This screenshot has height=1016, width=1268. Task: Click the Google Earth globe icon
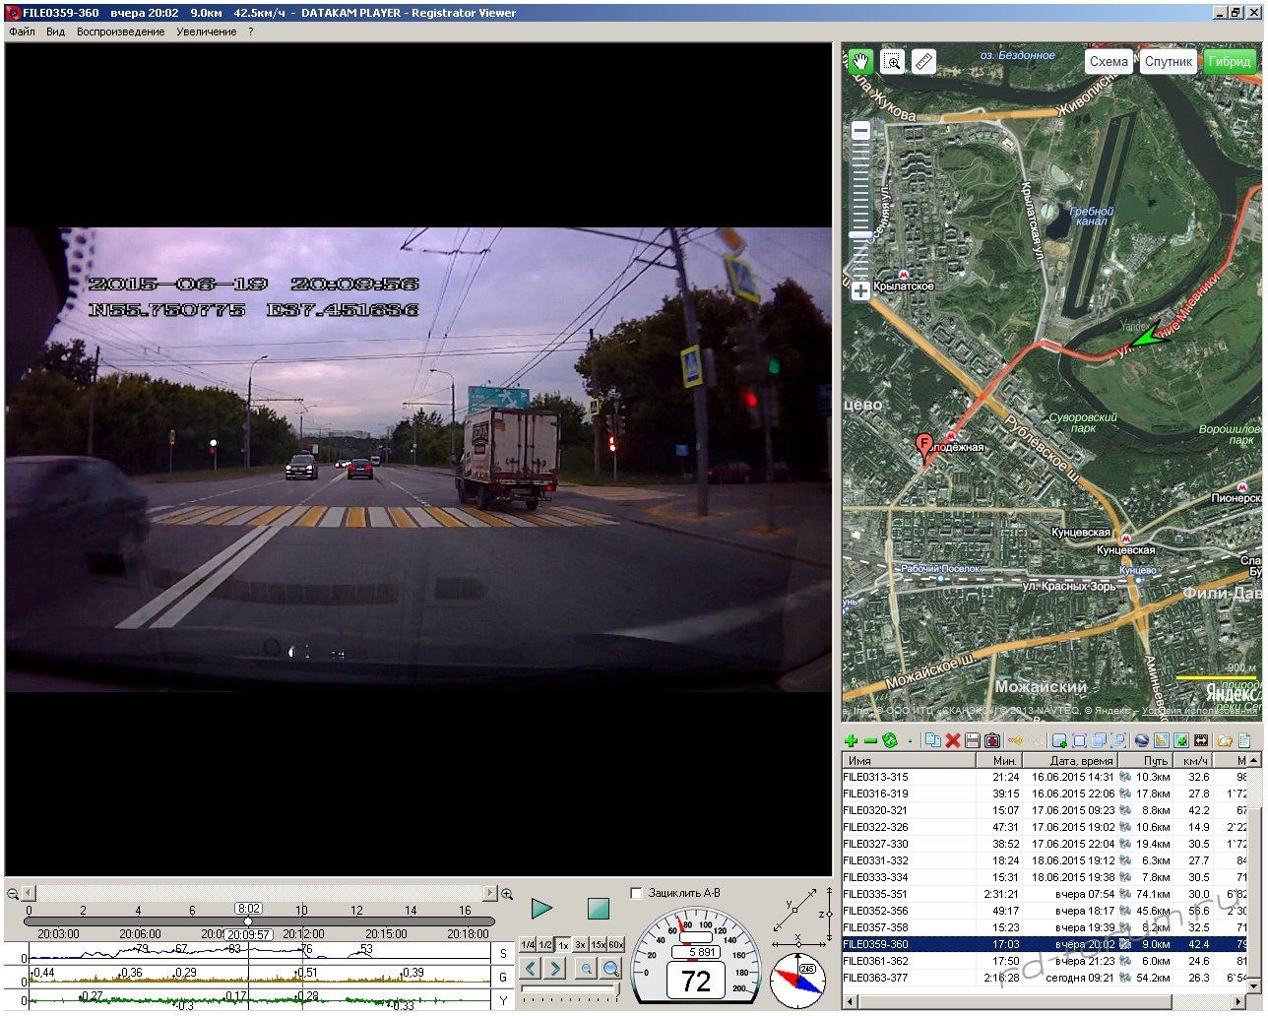click(x=1142, y=740)
